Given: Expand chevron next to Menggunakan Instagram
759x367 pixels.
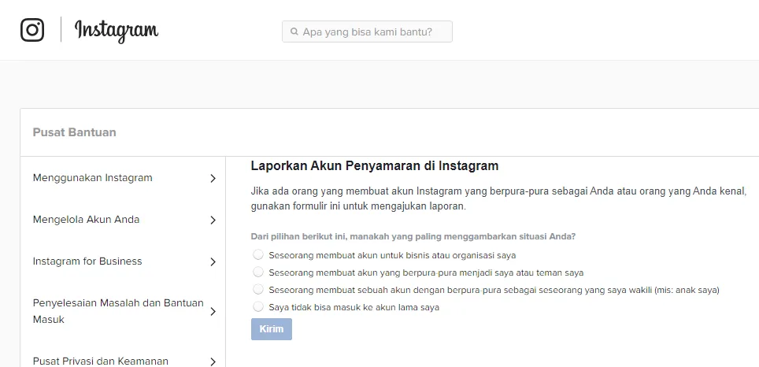Looking at the screenshot, I should [x=213, y=178].
